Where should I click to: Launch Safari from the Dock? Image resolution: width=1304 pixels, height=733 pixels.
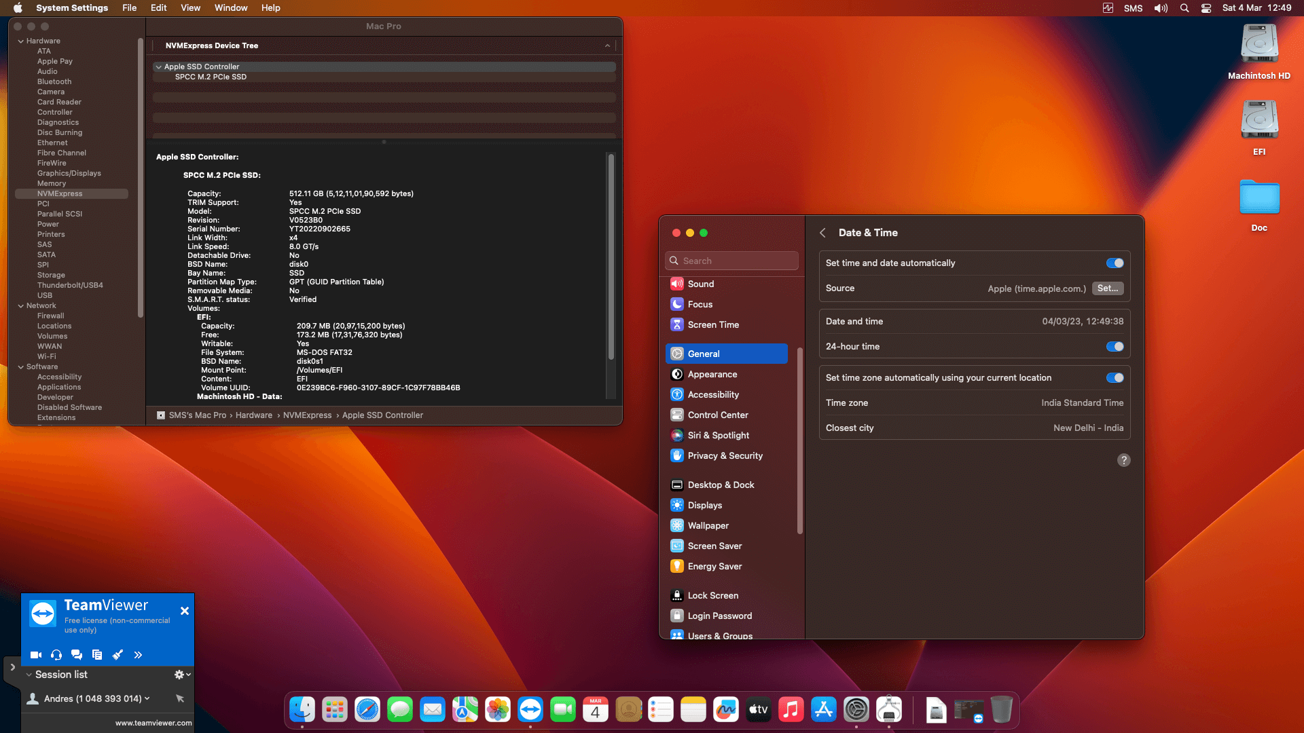367,710
